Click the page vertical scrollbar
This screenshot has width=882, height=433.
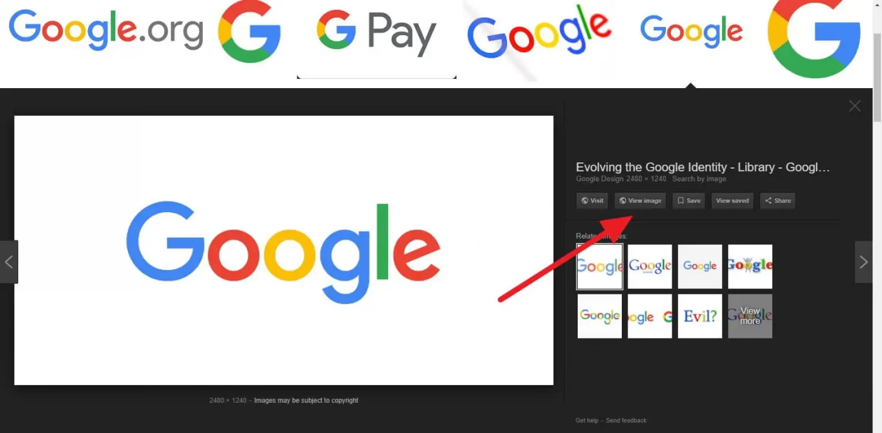(x=877, y=216)
